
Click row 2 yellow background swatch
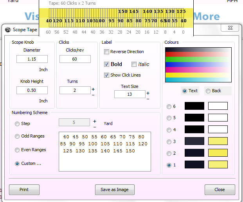pyautogui.click(x=218, y=153)
